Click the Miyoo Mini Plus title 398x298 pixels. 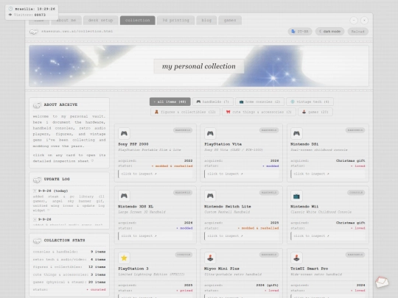(x=222, y=269)
